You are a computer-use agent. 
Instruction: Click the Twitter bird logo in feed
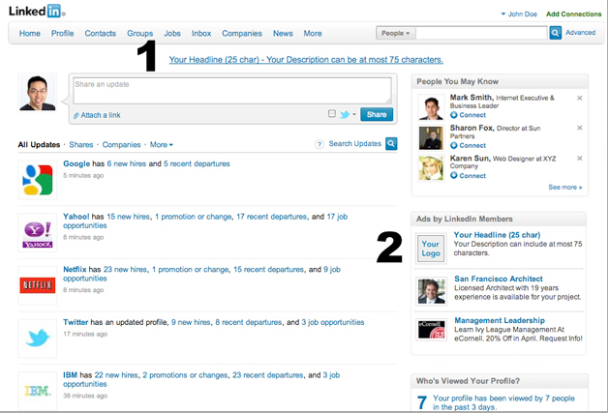tap(38, 338)
